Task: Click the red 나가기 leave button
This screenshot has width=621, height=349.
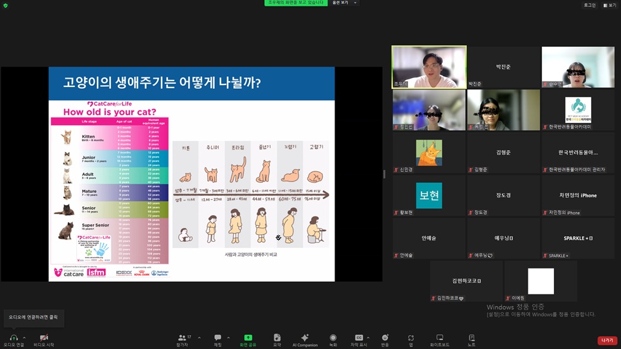Action: pyautogui.click(x=607, y=340)
